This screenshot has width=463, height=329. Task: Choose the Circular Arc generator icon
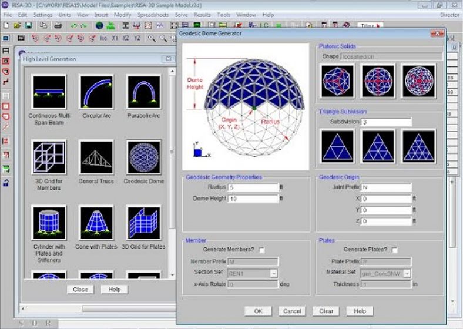pyautogui.click(x=96, y=92)
